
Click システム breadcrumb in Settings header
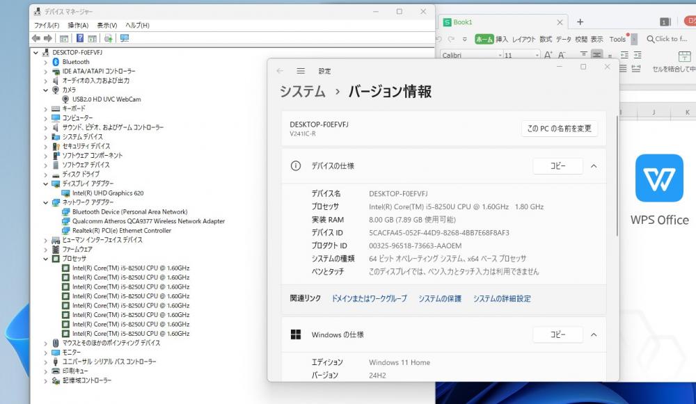pyautogui.click(x=302, y=91)
